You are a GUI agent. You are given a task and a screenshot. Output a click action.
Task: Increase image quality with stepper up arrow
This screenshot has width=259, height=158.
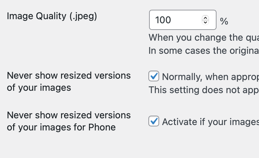point(205,17)
